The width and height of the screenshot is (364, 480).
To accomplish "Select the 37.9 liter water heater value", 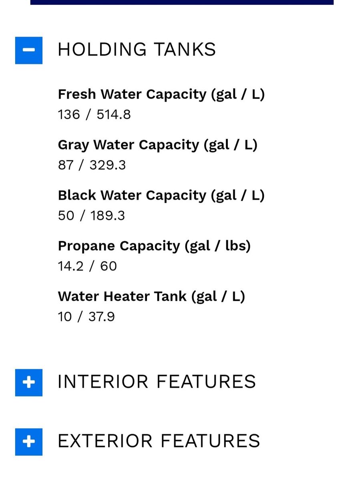I will click(x=102, y=317).
